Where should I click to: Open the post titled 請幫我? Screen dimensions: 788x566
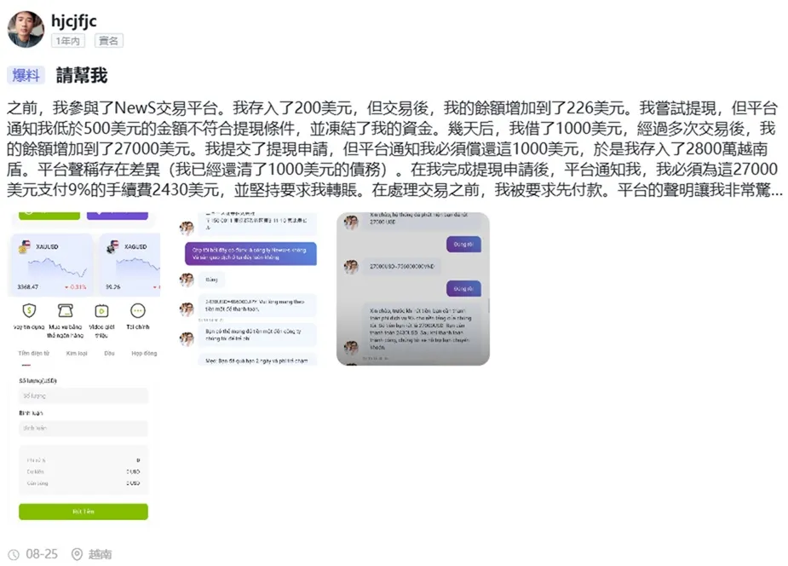82,75
